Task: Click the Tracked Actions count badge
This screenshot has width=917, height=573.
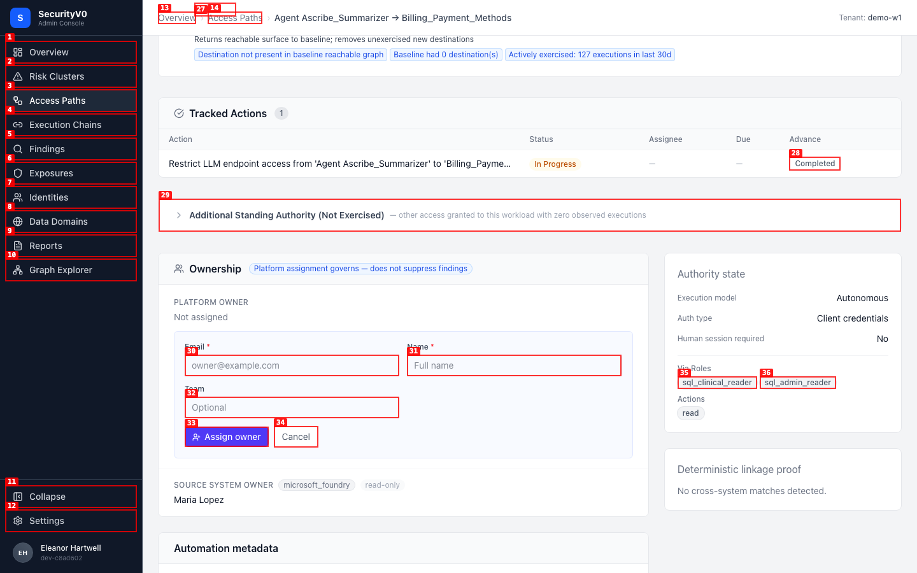Action: coord(281,113)
